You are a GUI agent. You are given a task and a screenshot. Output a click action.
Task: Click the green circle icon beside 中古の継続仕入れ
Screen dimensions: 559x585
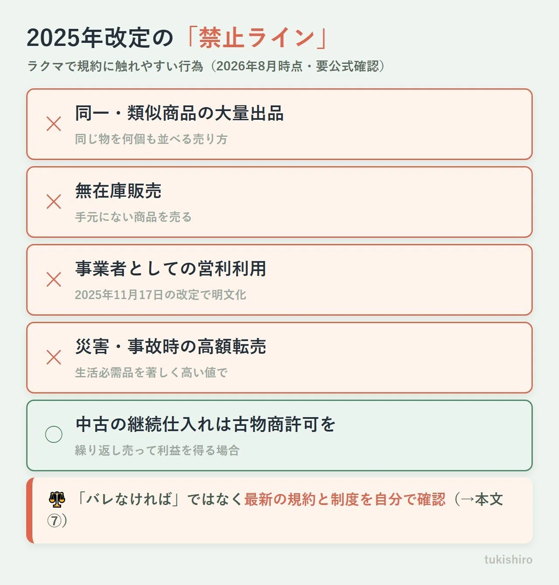point(54,435)
